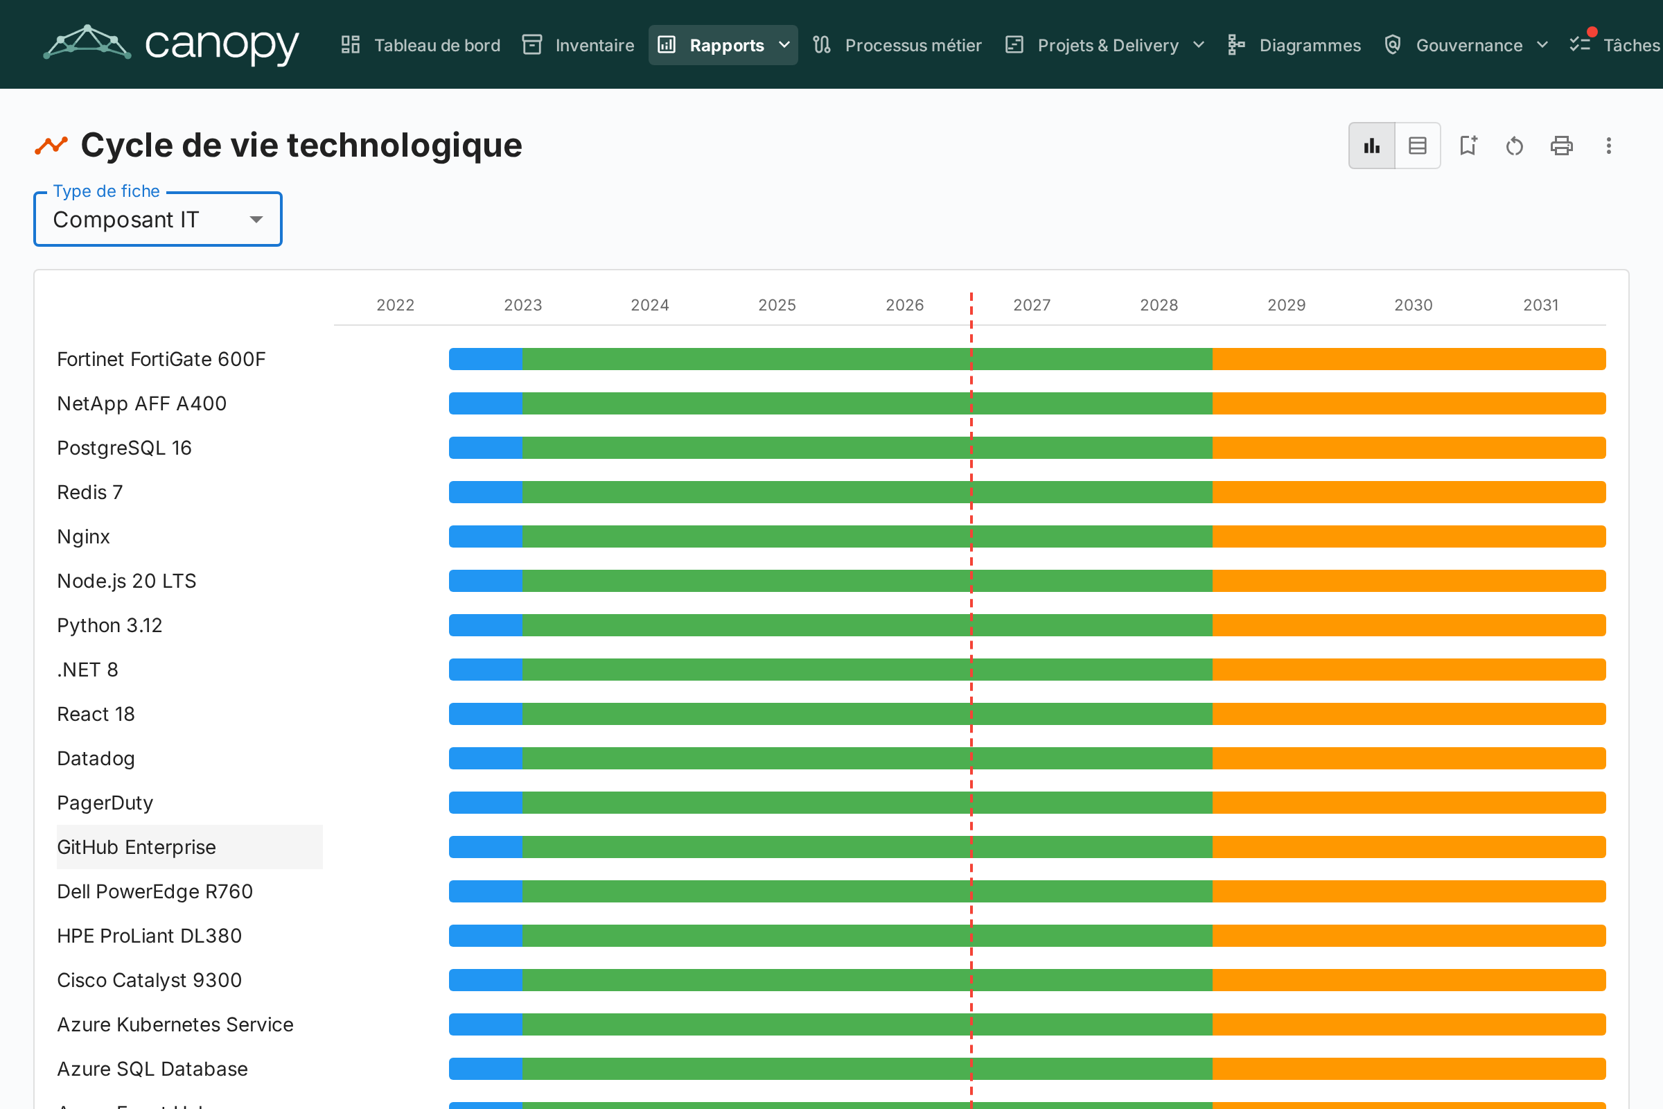Switch to table view icon
The height and width of the screenshot is (1109, 1663).
1418,146
